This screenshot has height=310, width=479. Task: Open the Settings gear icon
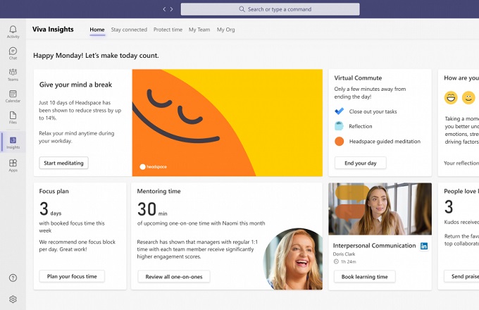[13, 299]
